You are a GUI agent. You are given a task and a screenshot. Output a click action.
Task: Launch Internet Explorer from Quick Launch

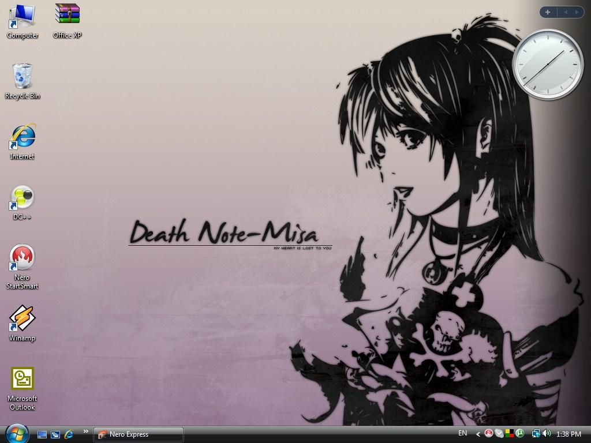[x=69, y=434]
